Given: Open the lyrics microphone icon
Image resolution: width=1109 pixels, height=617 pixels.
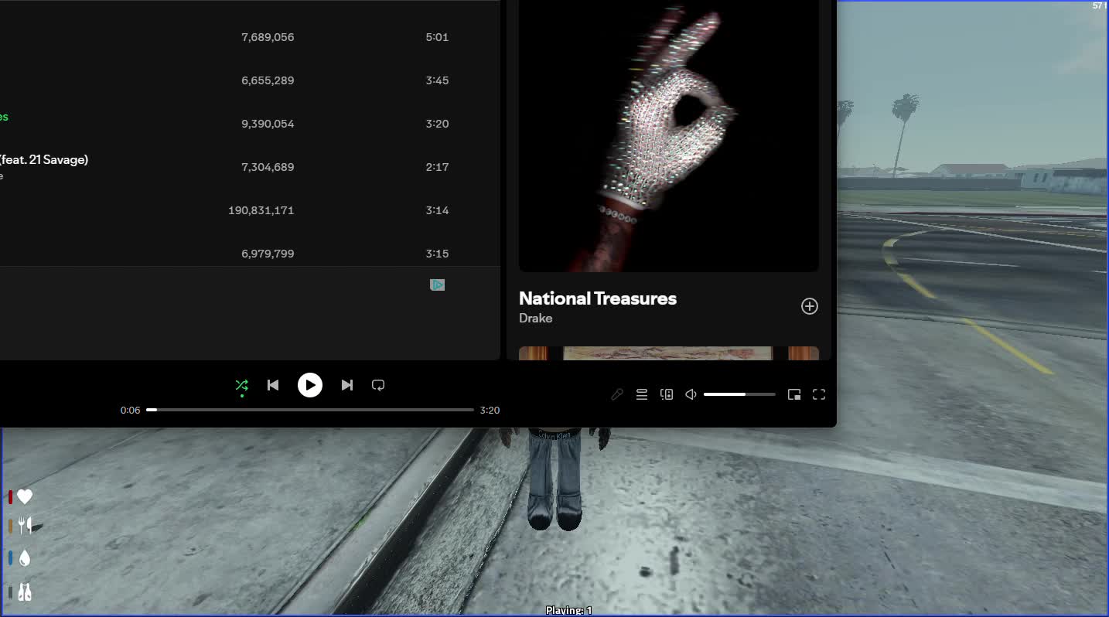Looking at the screenshot, I should tap(617, 394).
